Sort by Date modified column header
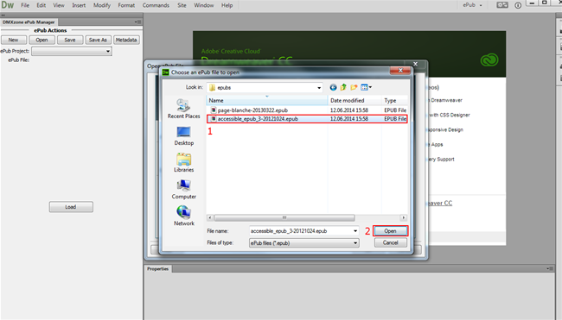Viewport: 562px width, 320px height. (x=354, y=100)
